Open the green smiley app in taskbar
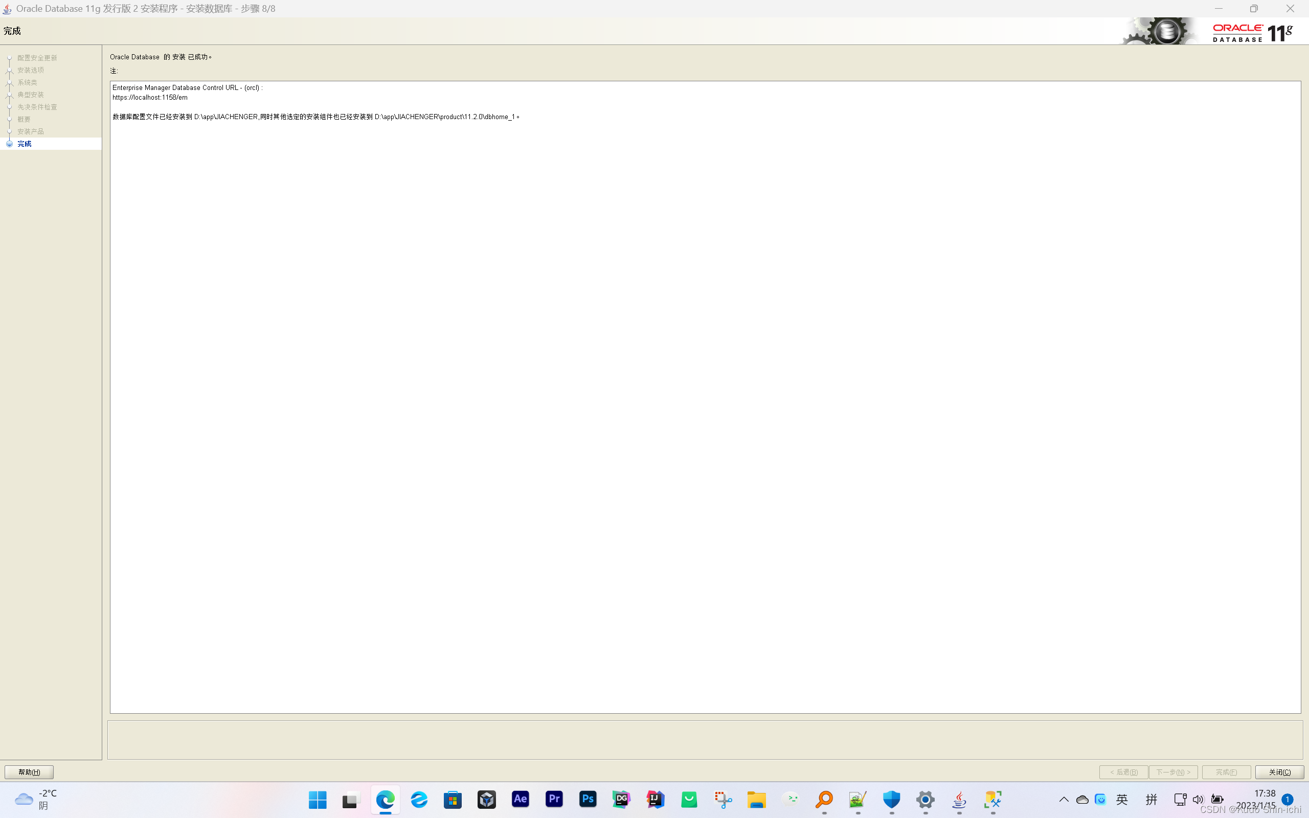 tap(689, 799)
